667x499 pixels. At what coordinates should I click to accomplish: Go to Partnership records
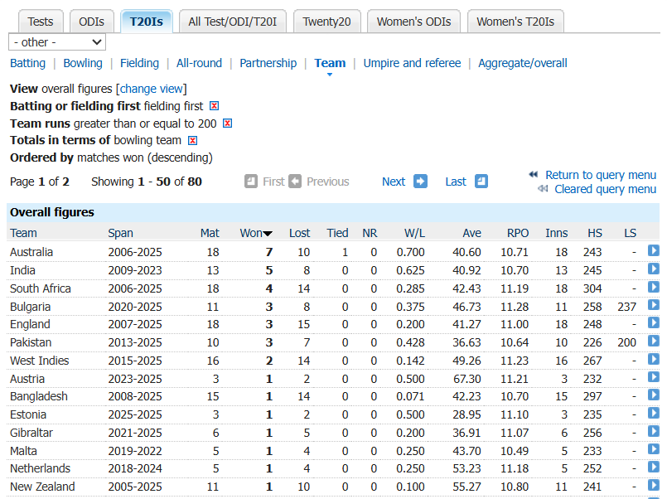(268, 63)
